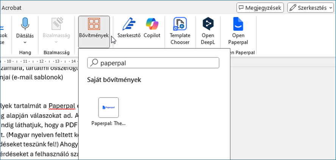336x160 pixels.
Task: Click the add-ins search field containing paperpal
Action: tap(153, 63)
